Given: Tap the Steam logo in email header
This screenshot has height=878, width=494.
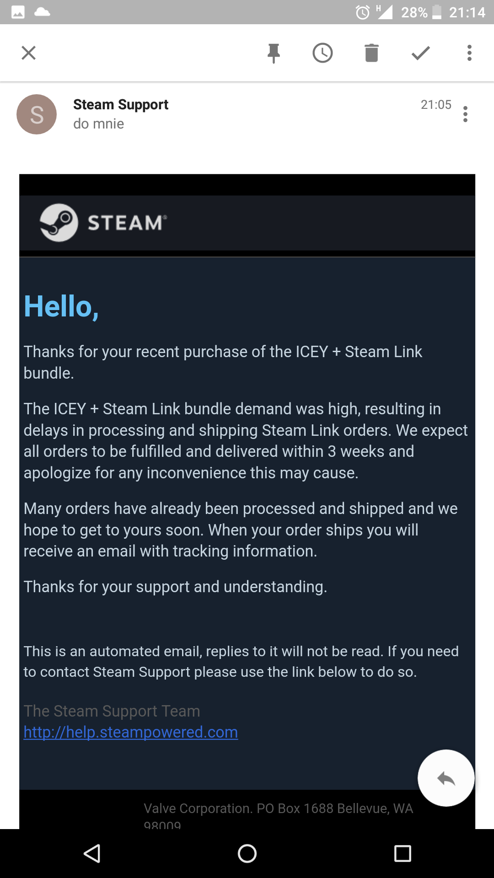Looking at the screenshot, I should 103,223.
